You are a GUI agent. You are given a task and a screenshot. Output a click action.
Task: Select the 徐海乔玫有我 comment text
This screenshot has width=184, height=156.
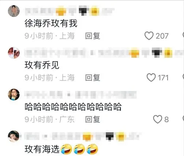[x=51, y=23]
